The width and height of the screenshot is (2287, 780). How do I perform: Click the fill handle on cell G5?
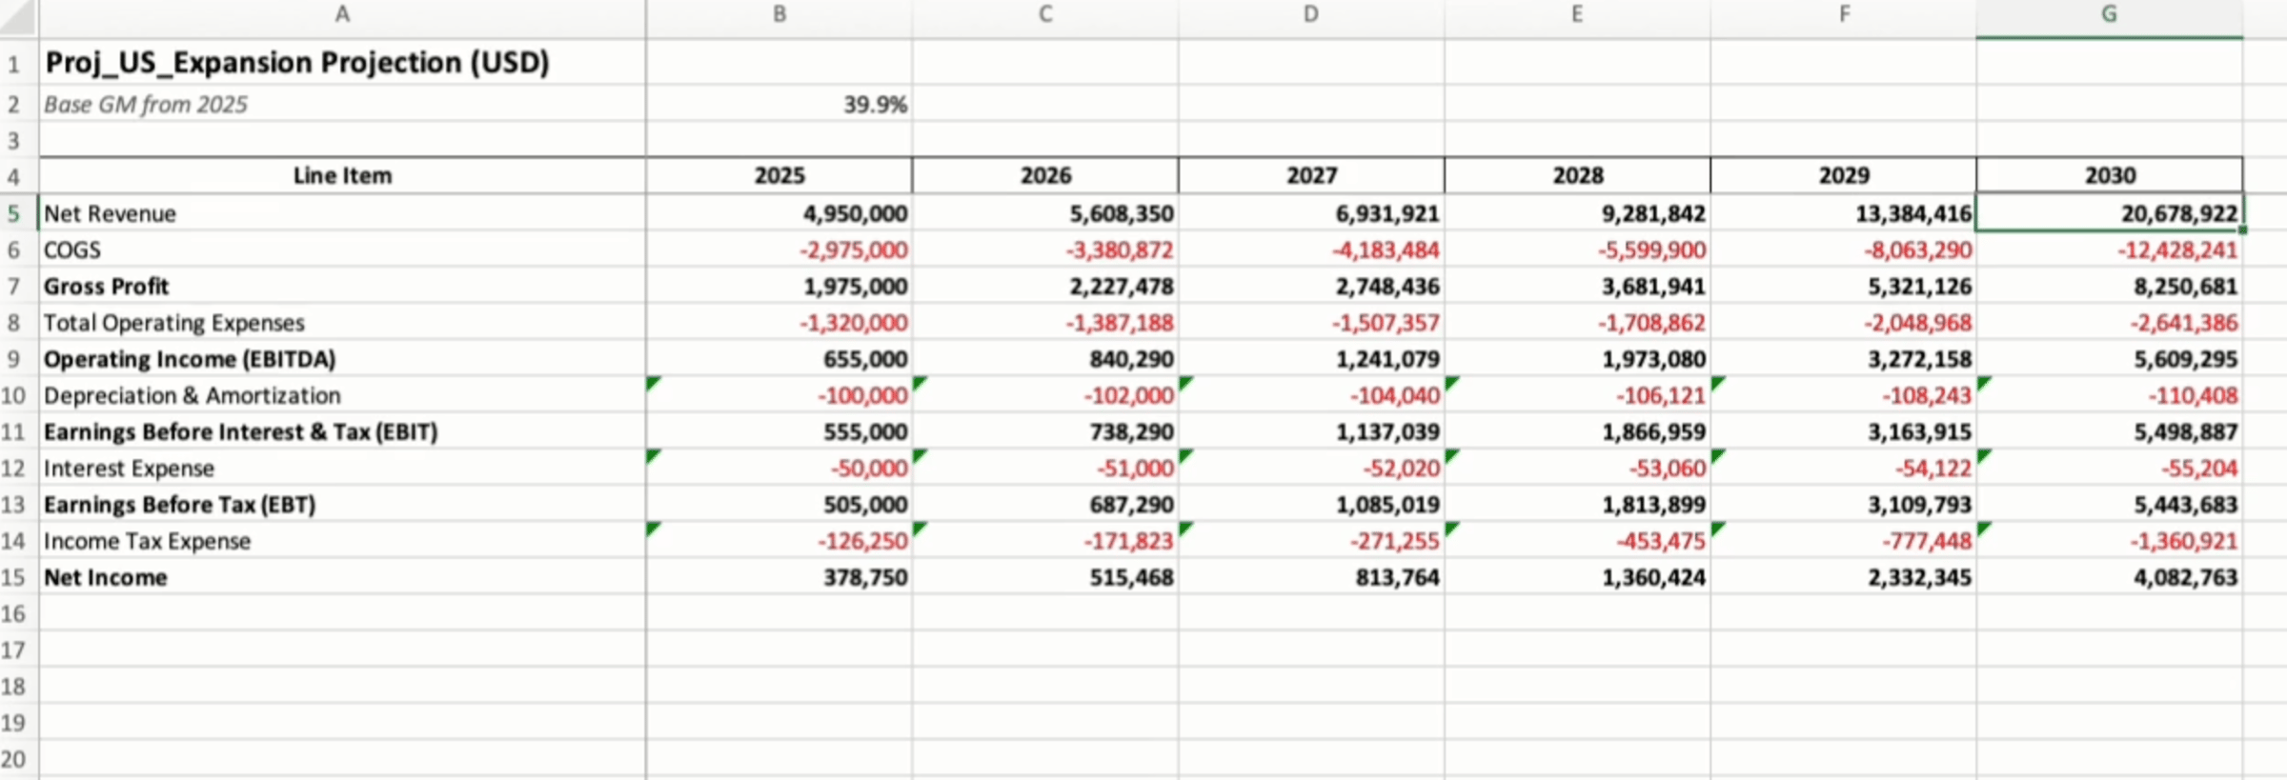[x=2242, y=230]
